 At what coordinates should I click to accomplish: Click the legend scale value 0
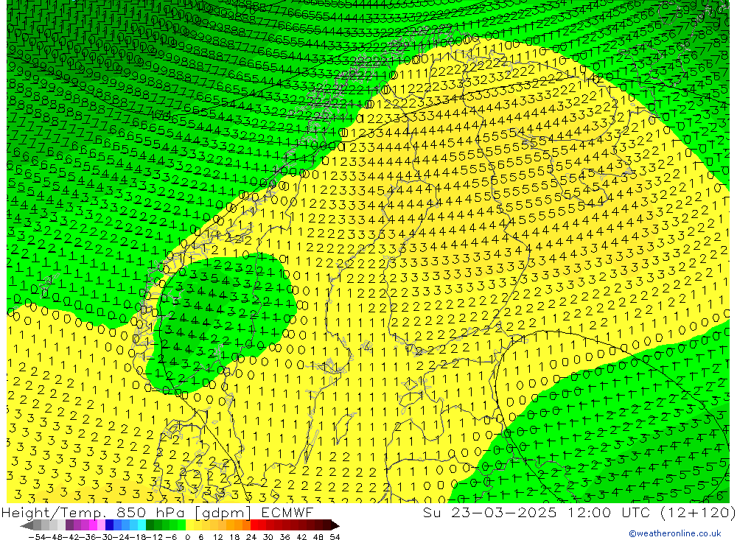(x=187, y=536)
